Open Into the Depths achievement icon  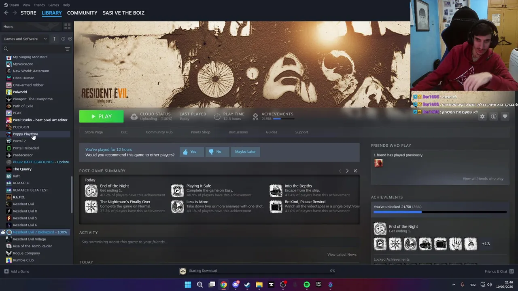click(x=276, y=191)
